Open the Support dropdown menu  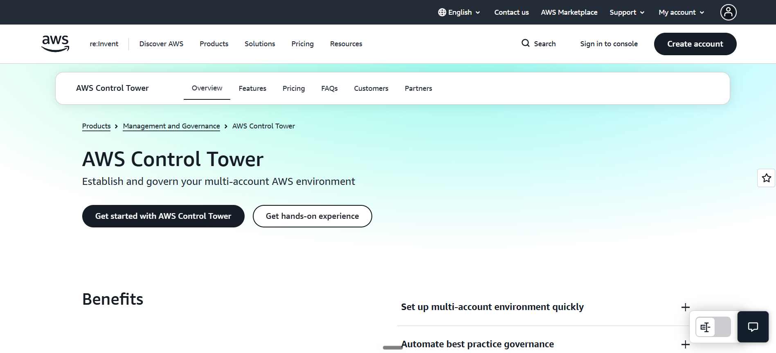point(627,12)
